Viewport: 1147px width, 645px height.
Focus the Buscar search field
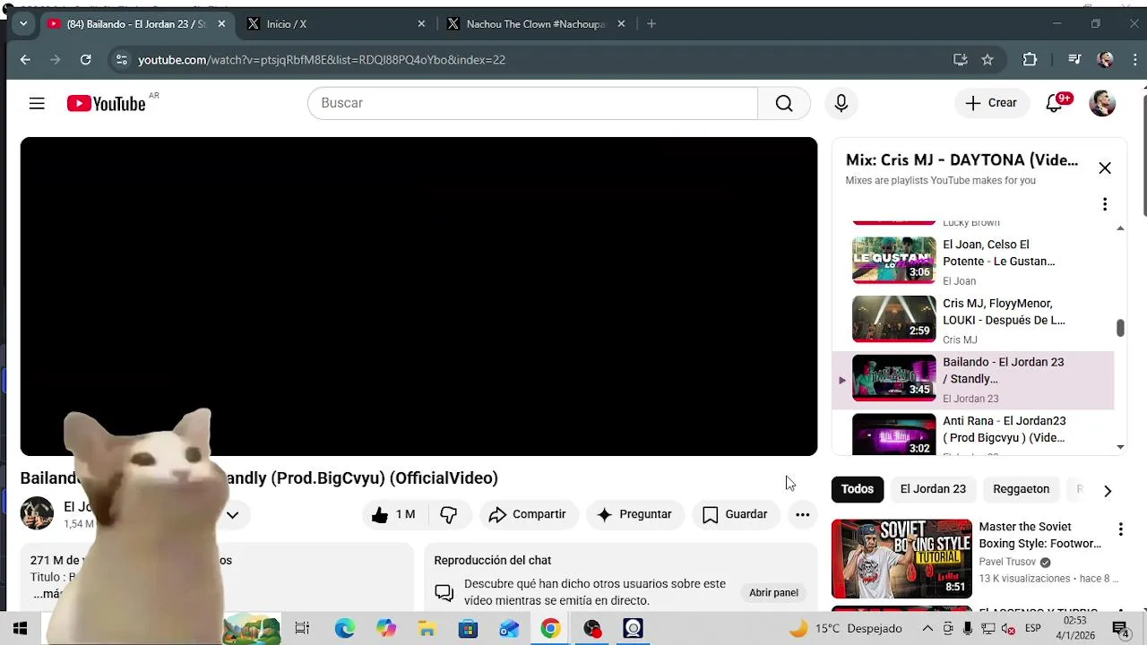tap(532, 103)
